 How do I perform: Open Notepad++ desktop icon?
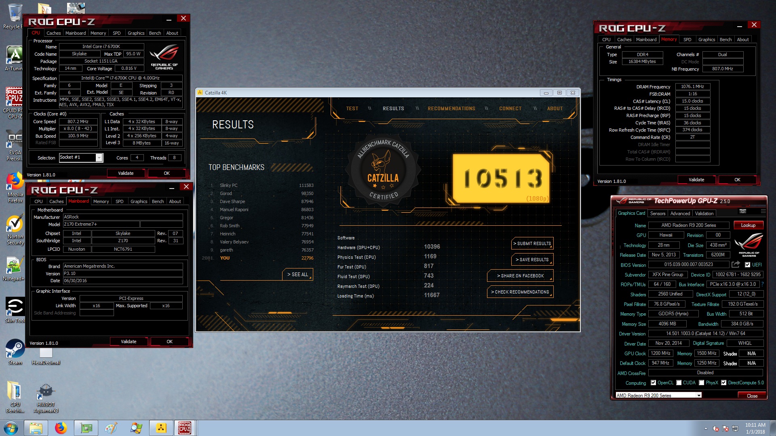click(x=14, y=268)
